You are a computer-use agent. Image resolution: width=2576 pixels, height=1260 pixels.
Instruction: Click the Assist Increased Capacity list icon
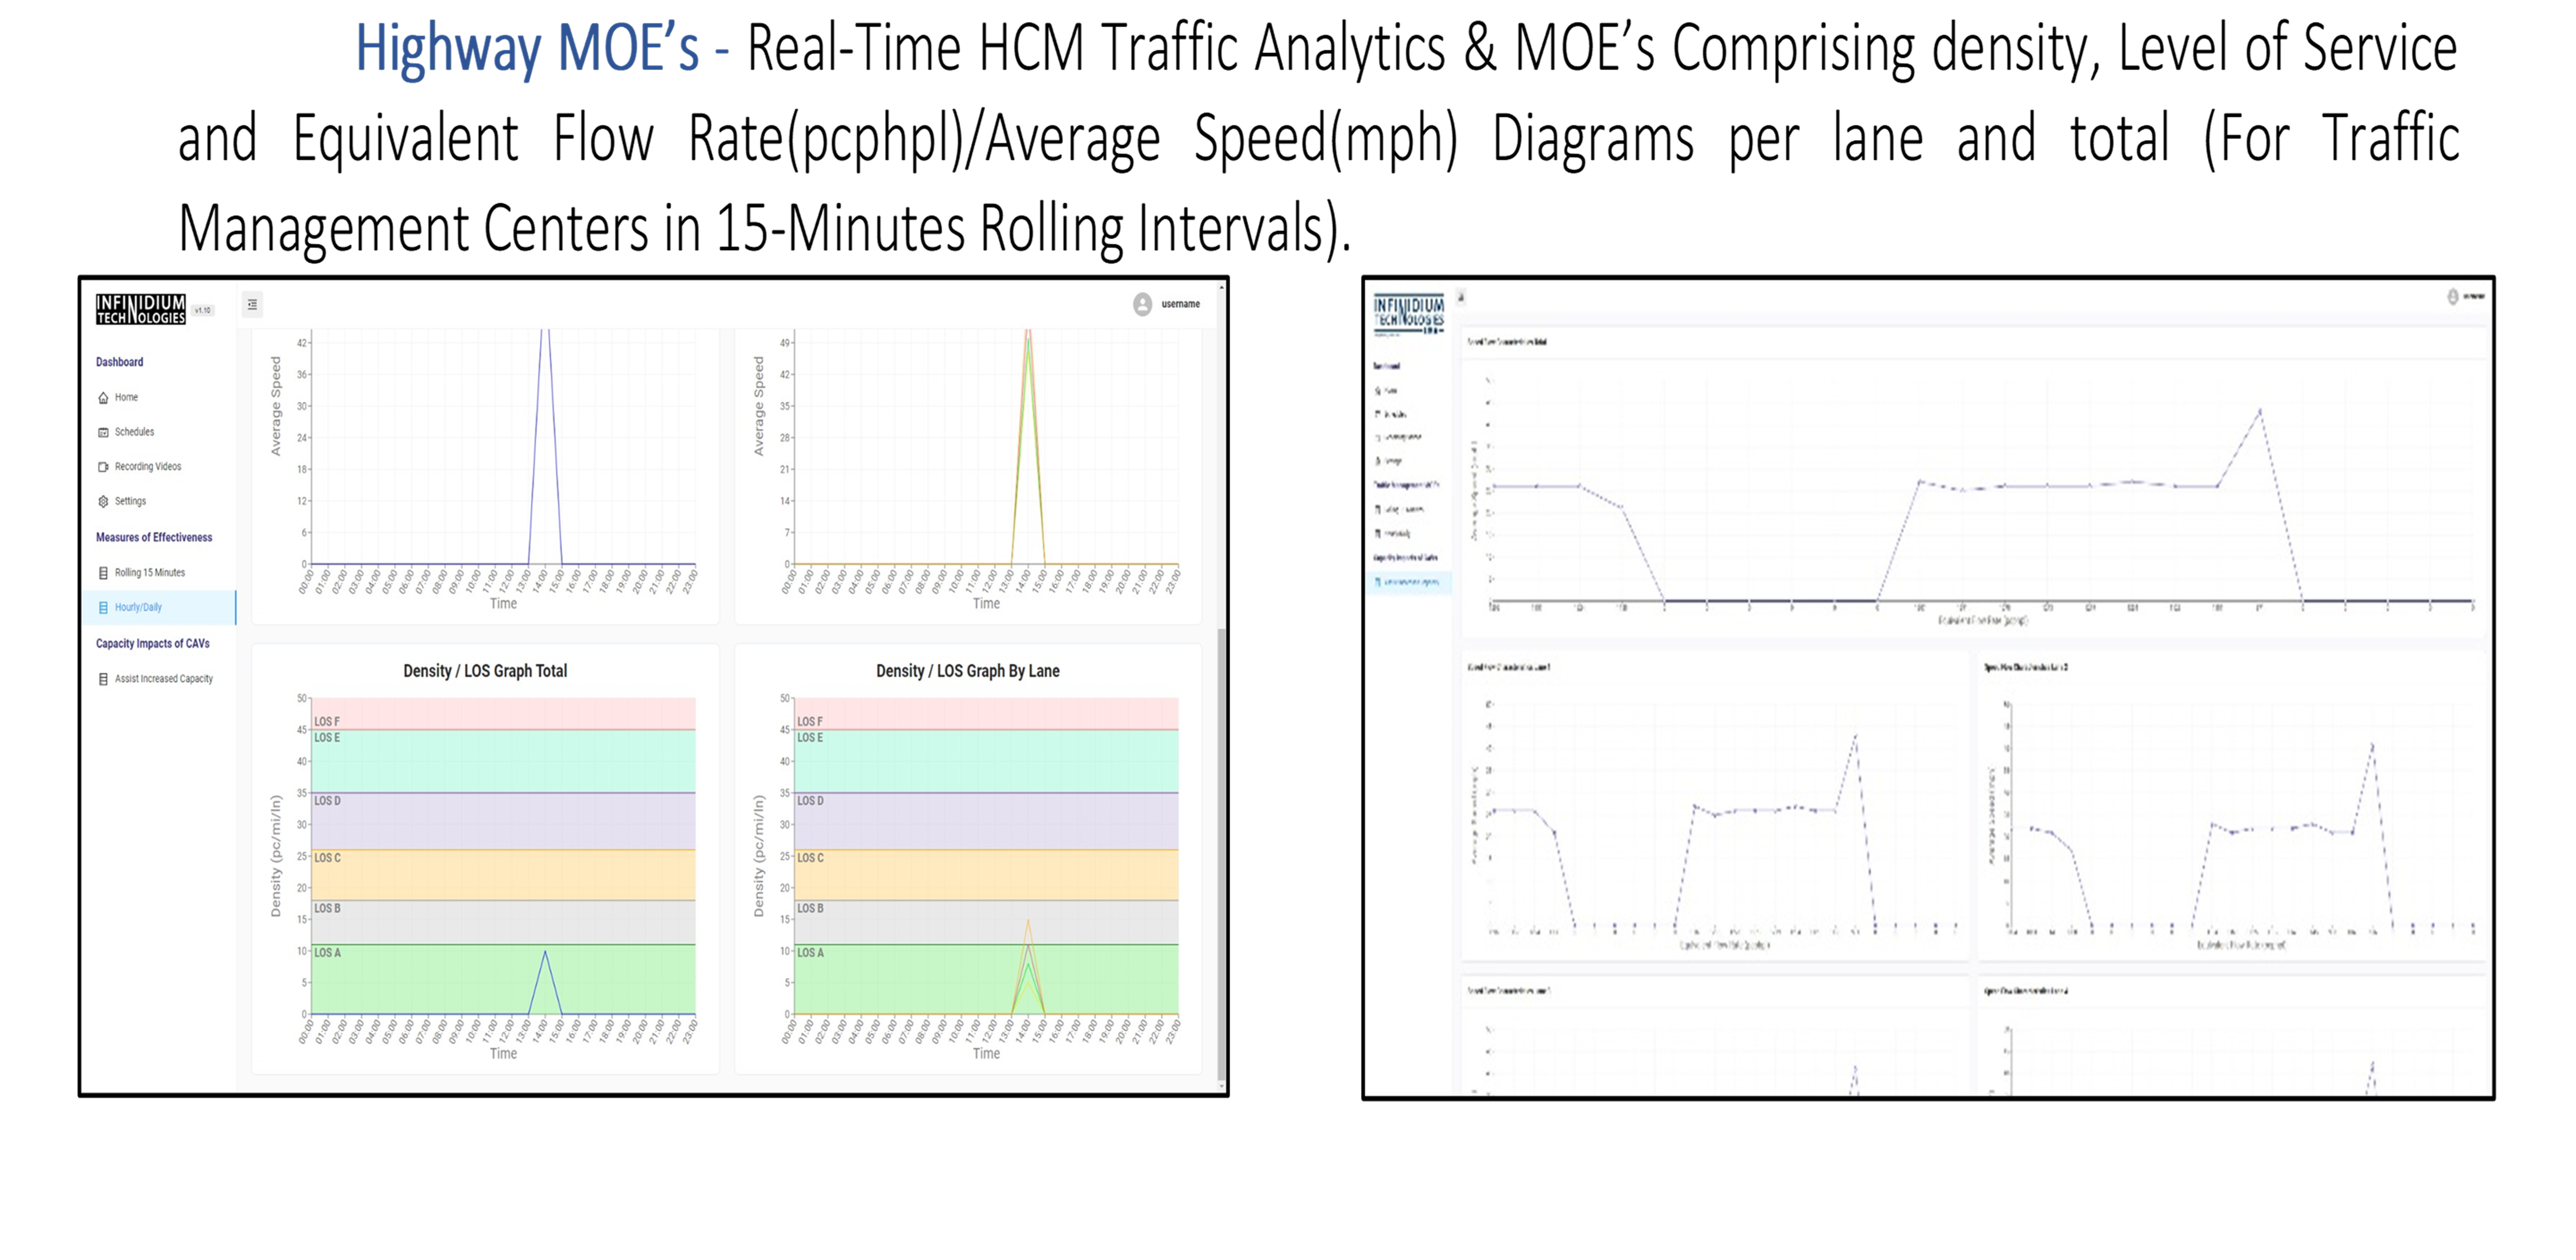point(103,679)
